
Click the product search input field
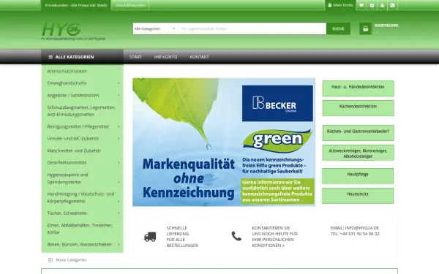252,28
